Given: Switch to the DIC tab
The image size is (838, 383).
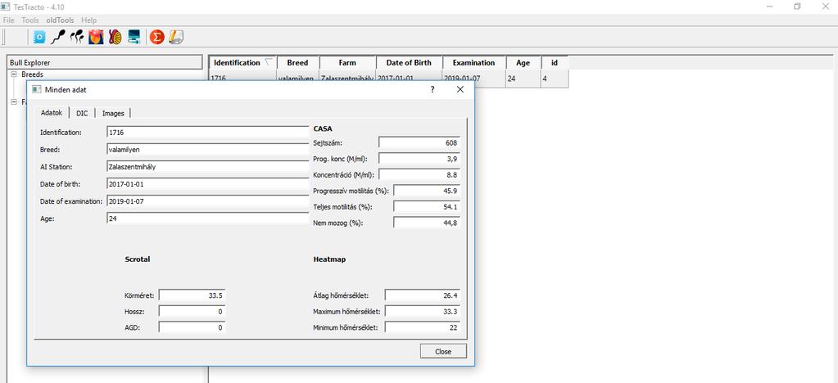Looking at the screenshot, I should (x=82, y=113).
